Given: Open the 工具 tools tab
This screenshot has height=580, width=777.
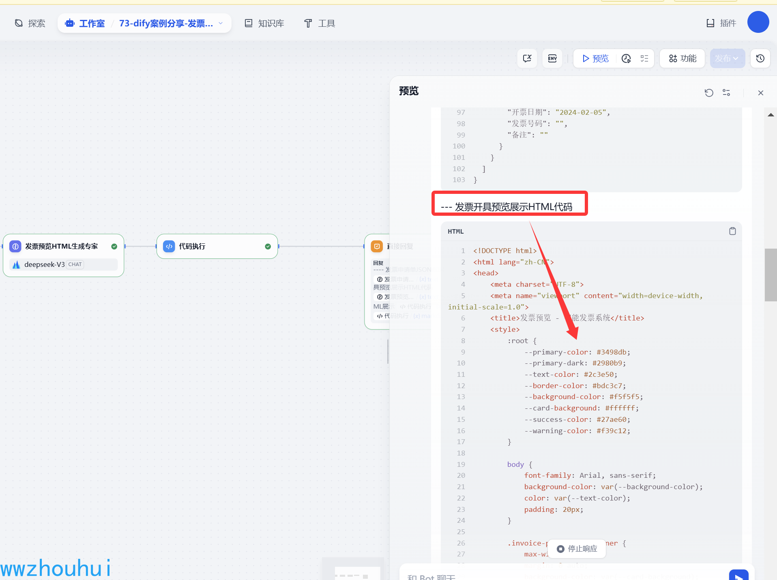Looking at the screenshot, I should click(x=320, y=23).
